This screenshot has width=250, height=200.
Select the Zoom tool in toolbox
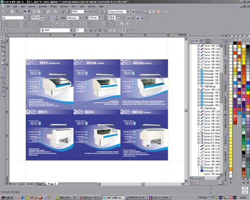(2, 46)
